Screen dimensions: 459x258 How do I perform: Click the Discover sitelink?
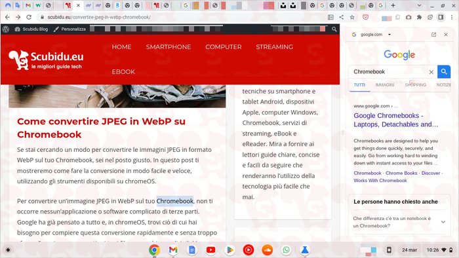pos(431,173)
